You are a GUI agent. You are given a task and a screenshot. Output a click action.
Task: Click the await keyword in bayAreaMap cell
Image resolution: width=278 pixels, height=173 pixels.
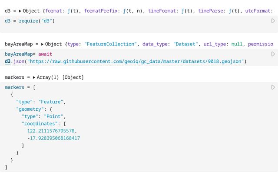pyautogui.click(x=45, y=54)
